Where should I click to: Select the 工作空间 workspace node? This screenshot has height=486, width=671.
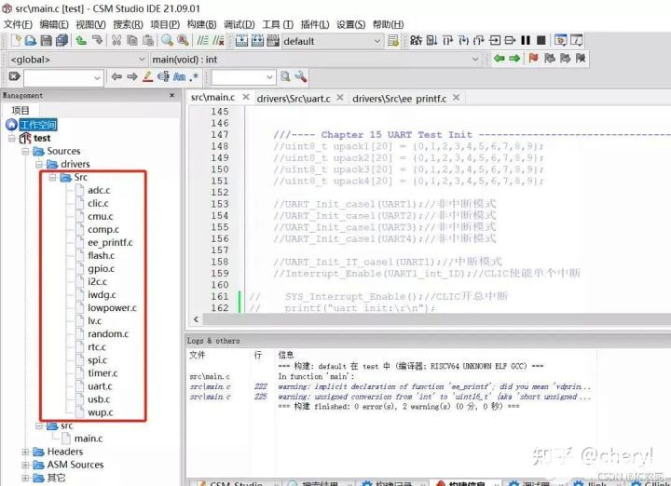[x=38, y=125]
